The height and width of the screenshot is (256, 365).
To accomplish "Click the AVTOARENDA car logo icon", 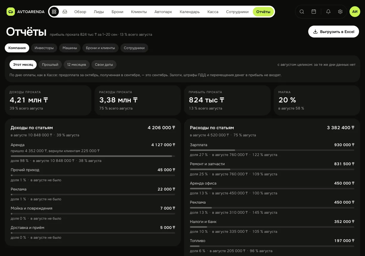I will click(11, 12).
